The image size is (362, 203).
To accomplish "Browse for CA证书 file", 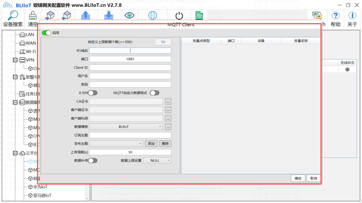I will click(168, 101).
